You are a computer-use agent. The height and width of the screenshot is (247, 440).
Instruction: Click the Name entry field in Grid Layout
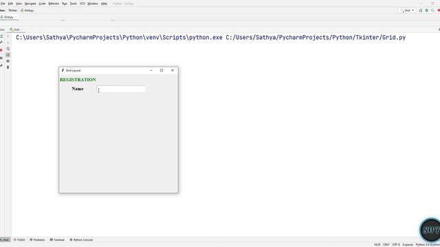(121, 89)
